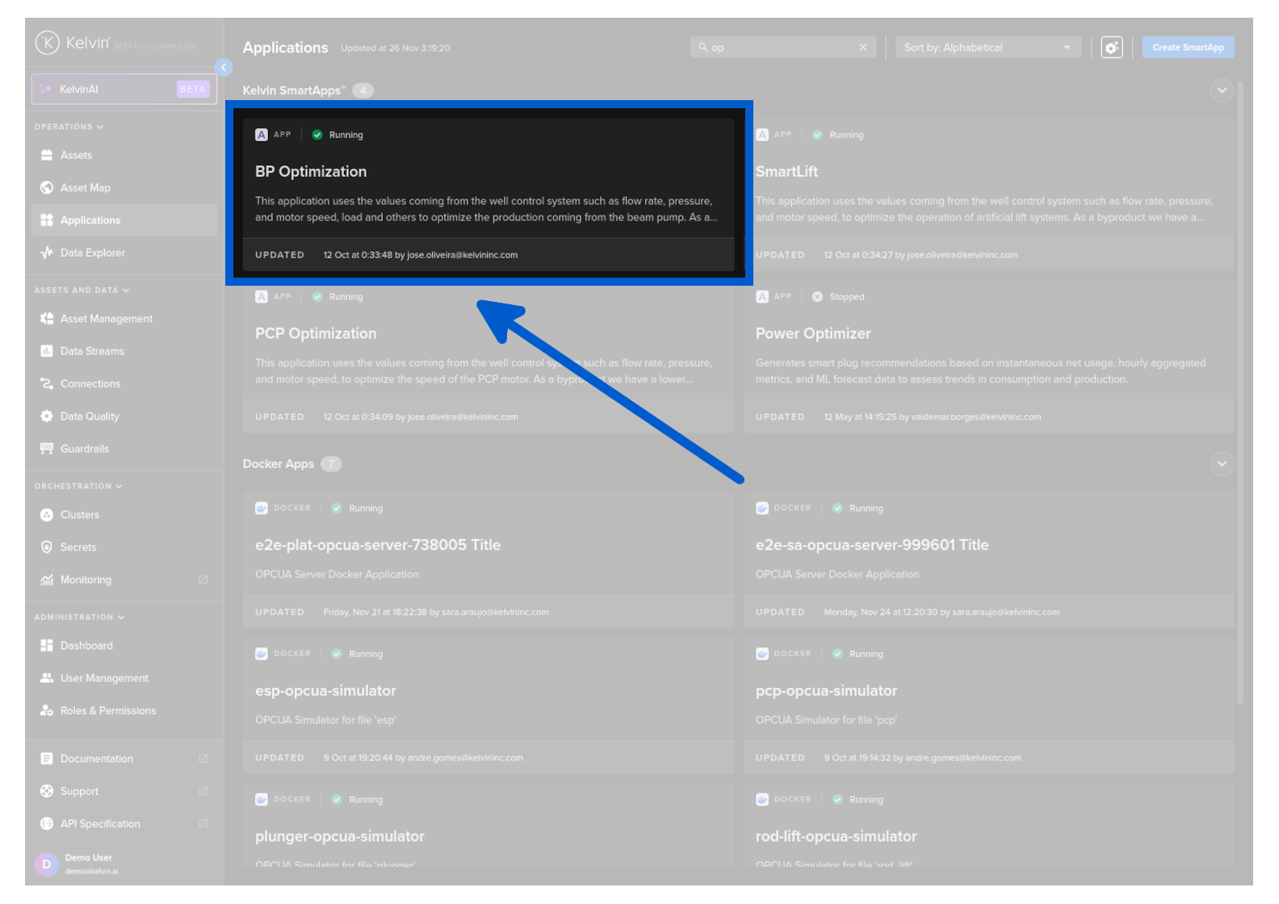Open the Secrets shield icon

[x=47, y=547]
